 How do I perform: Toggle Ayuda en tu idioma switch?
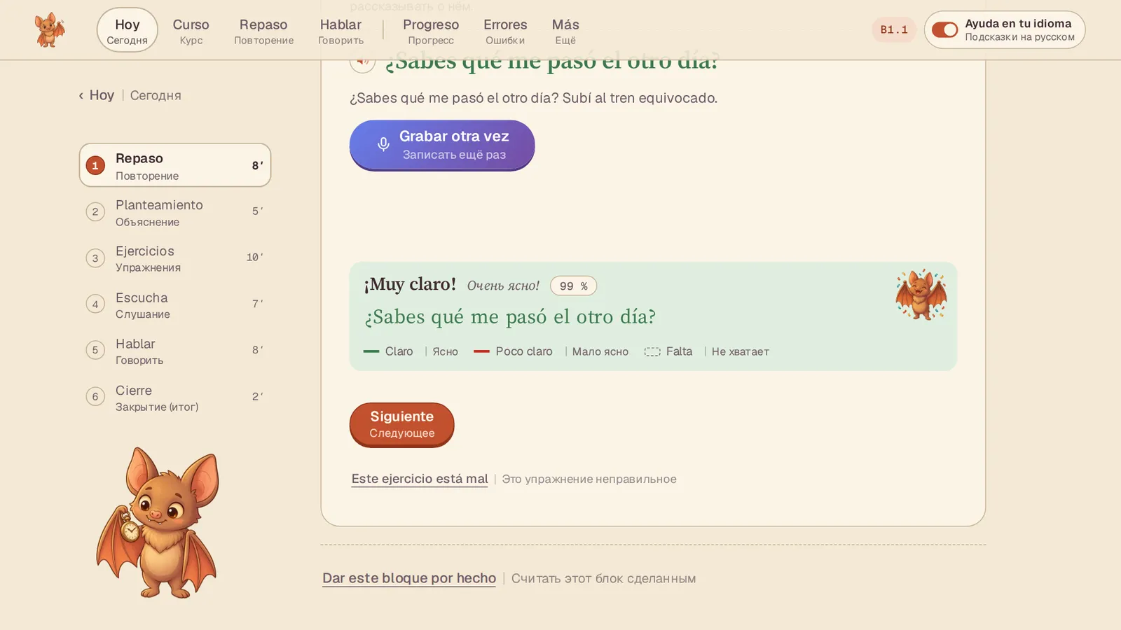944,30
